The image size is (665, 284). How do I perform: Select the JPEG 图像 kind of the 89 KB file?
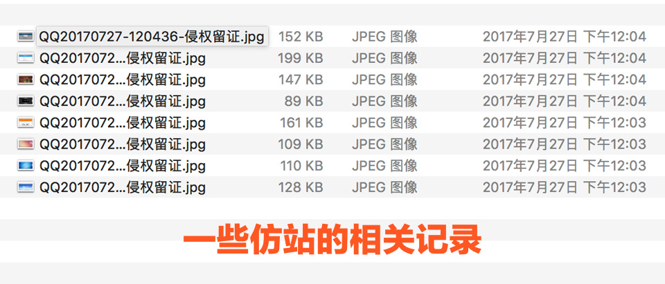[x=384, y=102]
